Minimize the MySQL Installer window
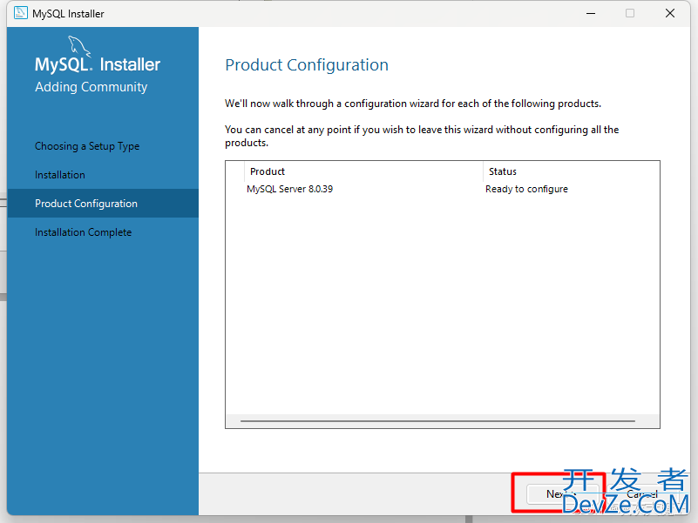The width and height of the screenshot is (698, 523). (591, 13)
